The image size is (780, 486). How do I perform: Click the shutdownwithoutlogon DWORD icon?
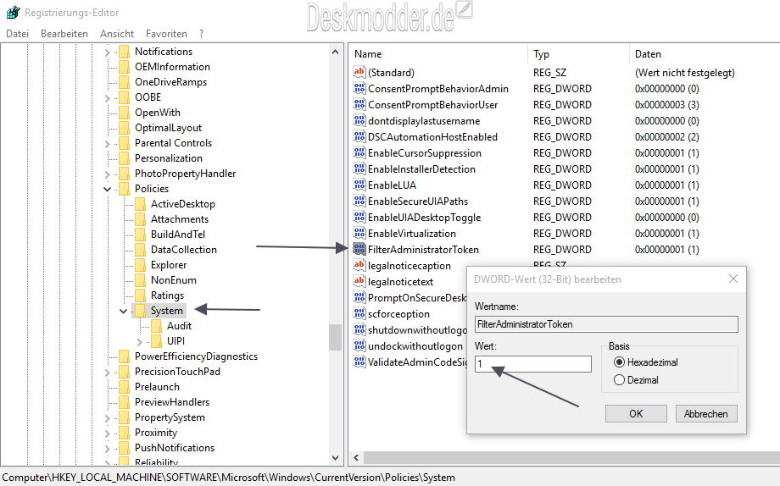[x=359, y=329]
